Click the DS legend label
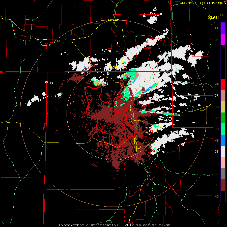Screen dimensions: 227x227 (216, 152)
